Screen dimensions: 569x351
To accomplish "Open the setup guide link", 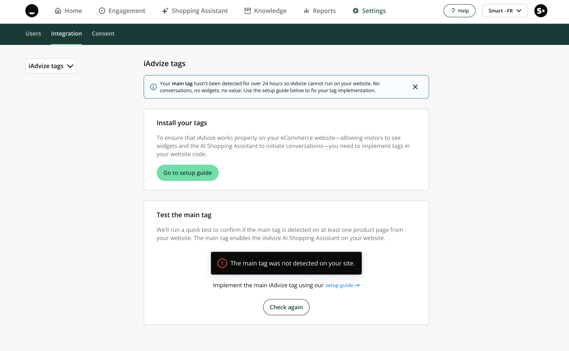I will click(x=342, y=285).
